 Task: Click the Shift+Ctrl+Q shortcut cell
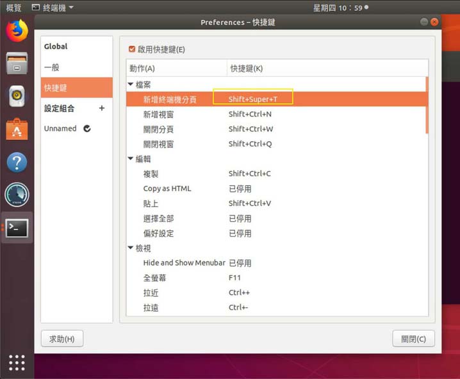(251, 144)
